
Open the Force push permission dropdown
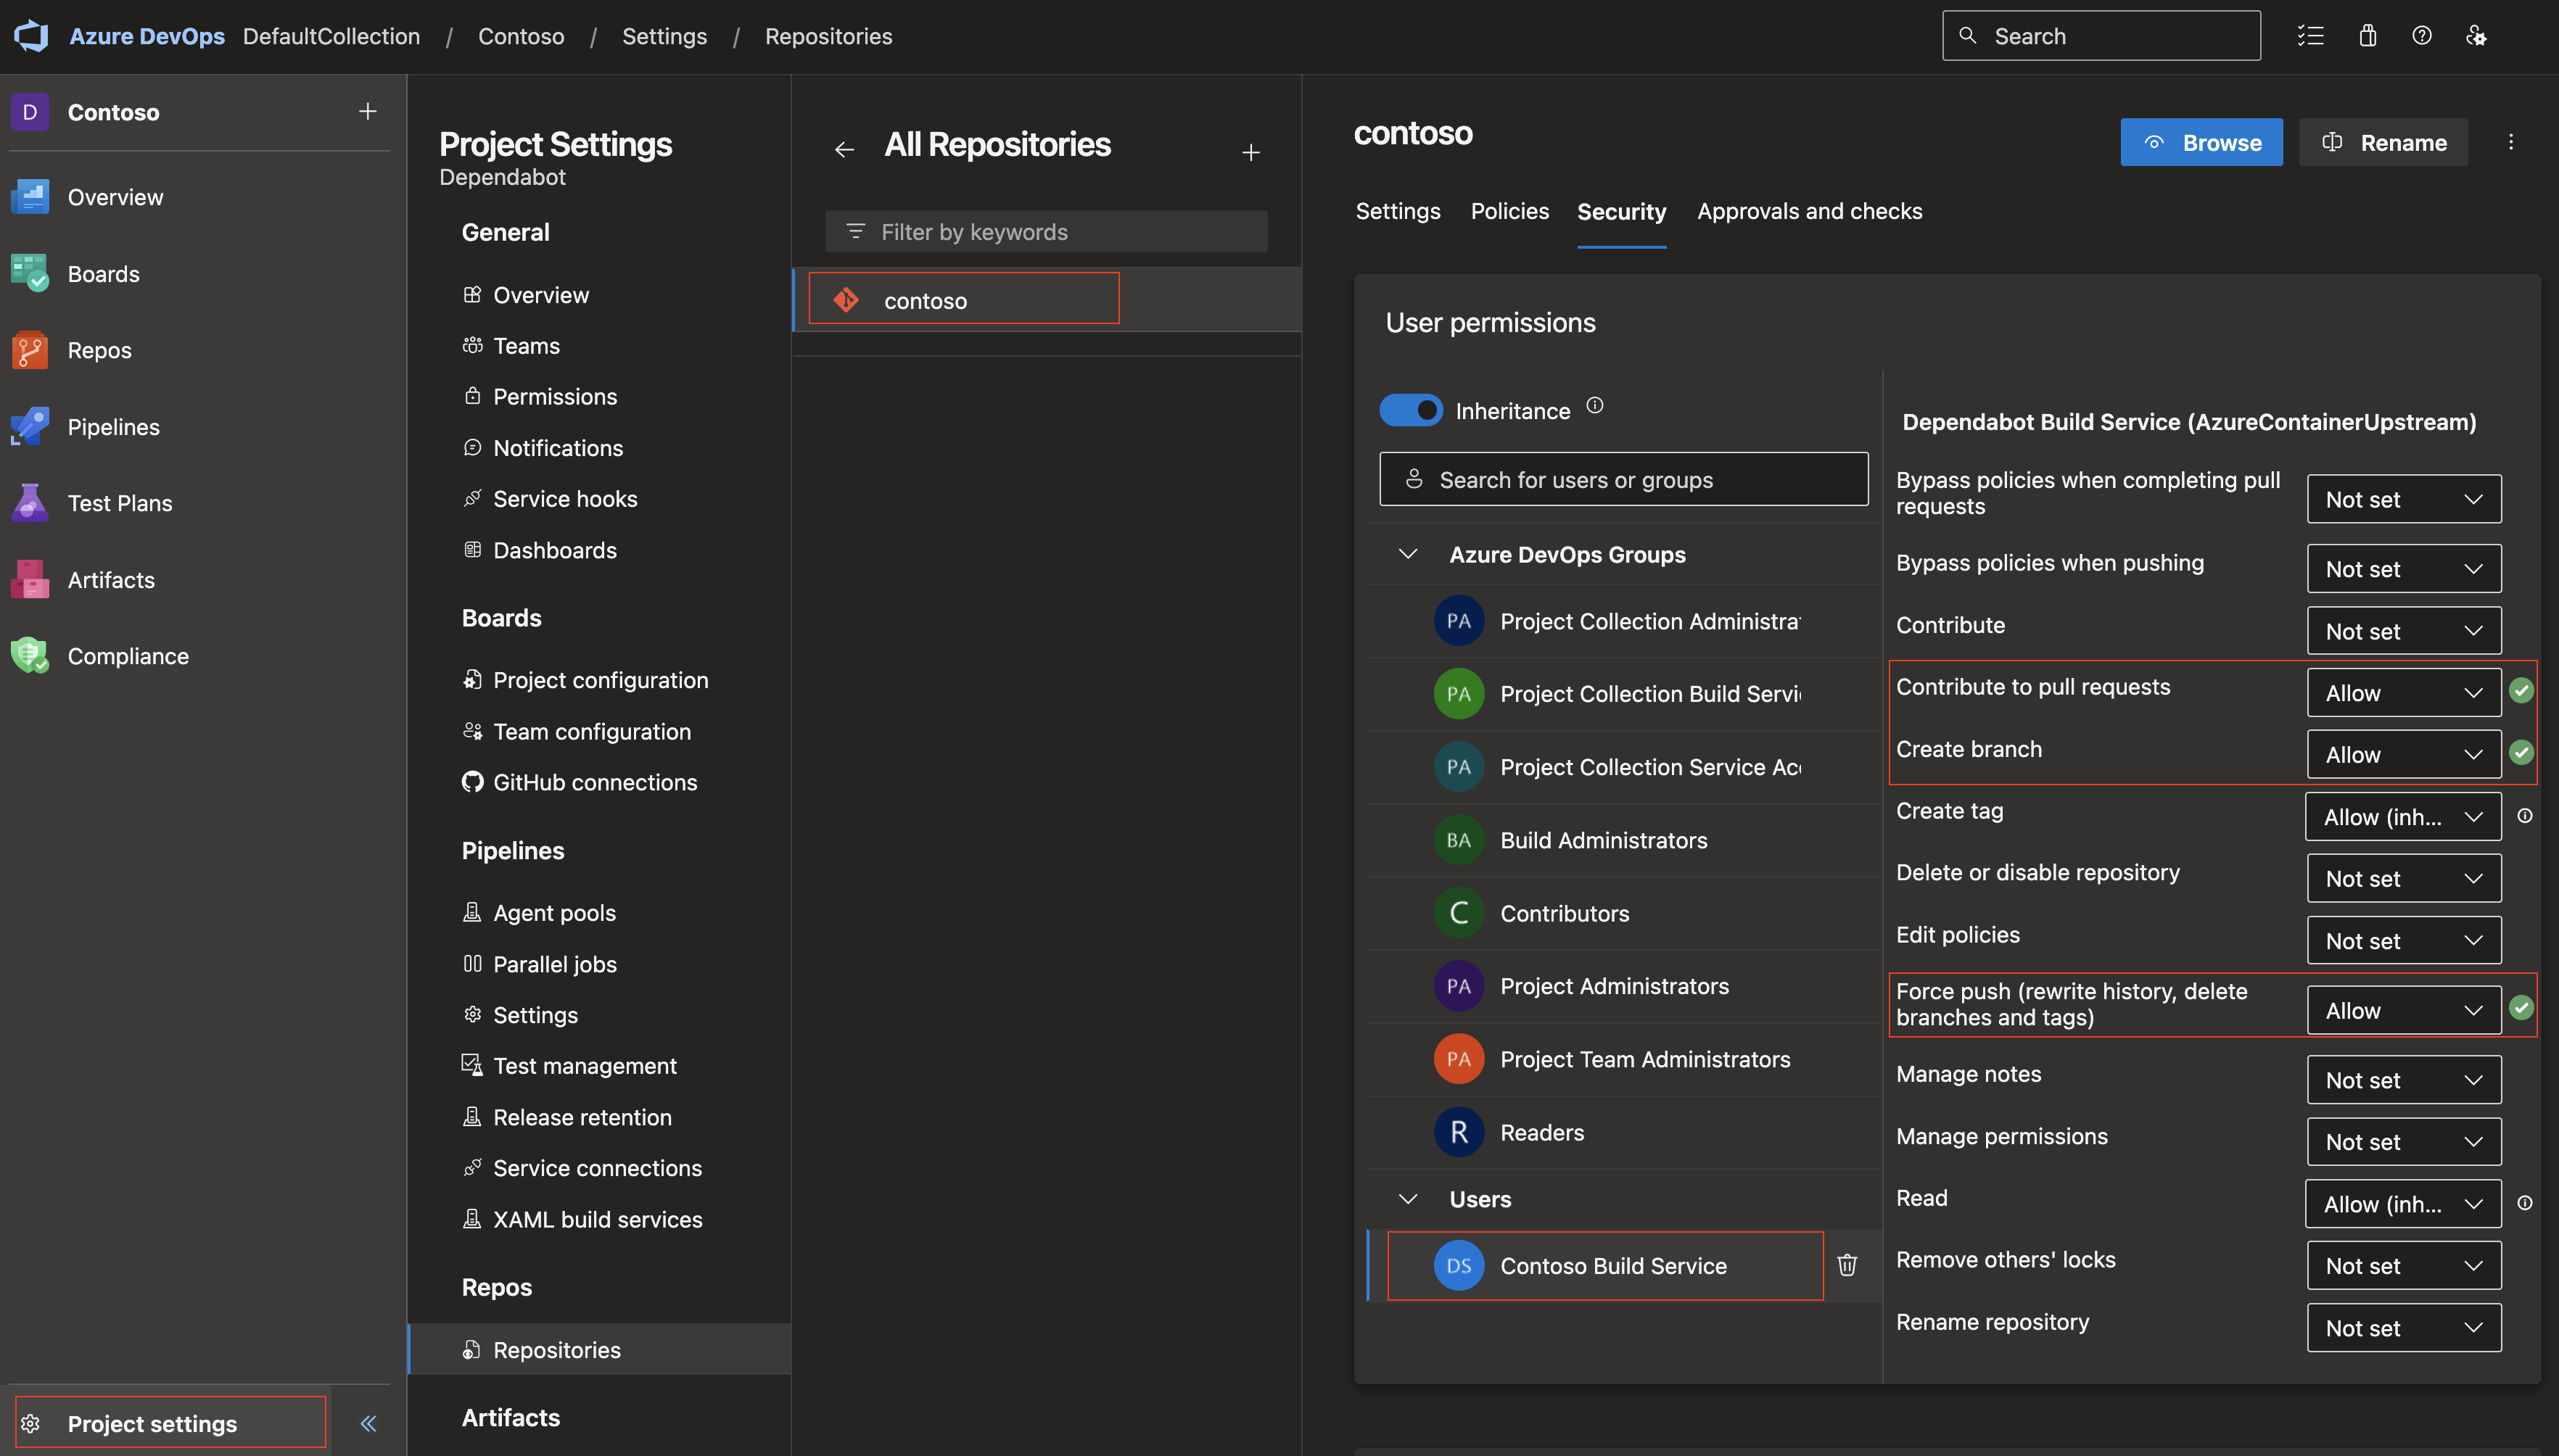click(x=2401, y=1008)
